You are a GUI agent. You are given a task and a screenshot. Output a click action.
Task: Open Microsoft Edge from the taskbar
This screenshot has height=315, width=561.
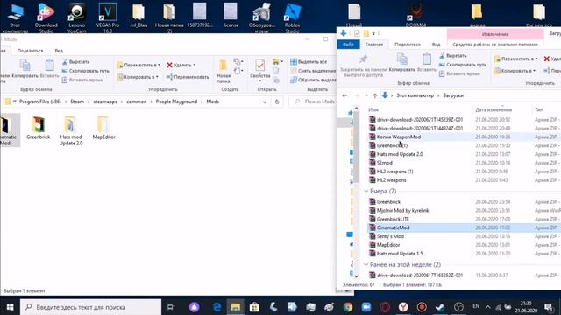pos(217,307)
